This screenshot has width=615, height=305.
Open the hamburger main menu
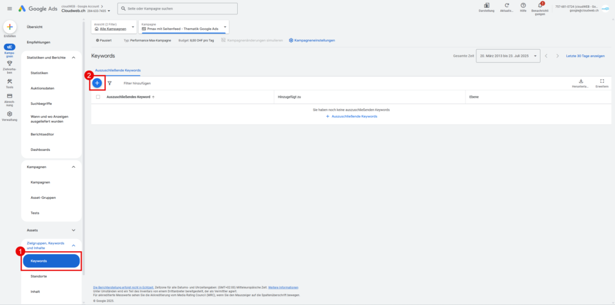click(x=9, y=8)
